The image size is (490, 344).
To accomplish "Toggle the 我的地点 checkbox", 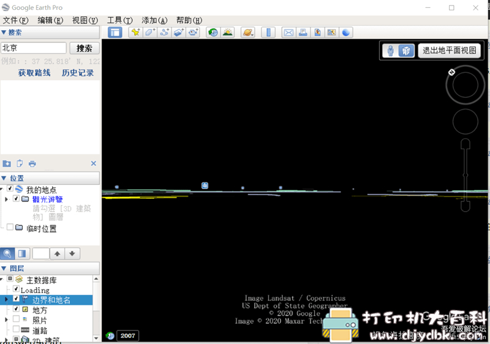I will (x=10, y=189).
